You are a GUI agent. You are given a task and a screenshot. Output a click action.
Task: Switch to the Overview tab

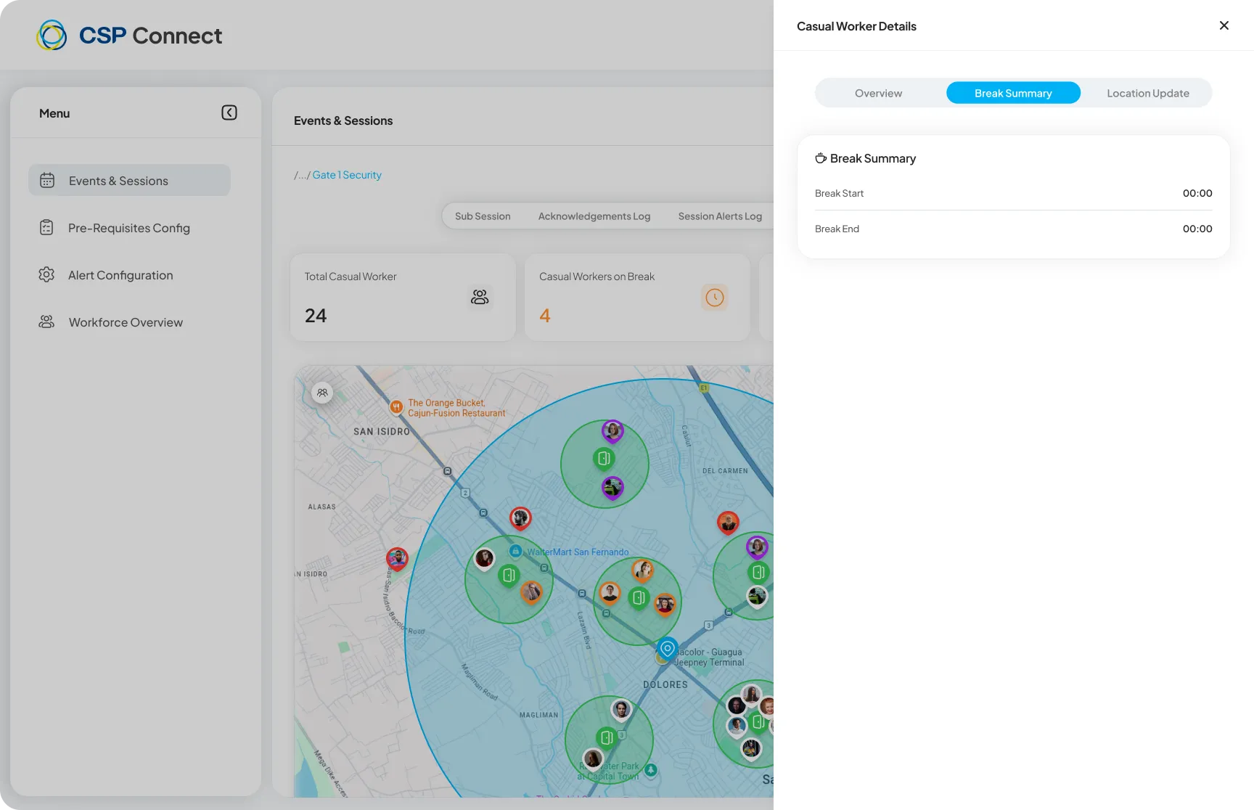pyautogui.click(x=878, y=93)
